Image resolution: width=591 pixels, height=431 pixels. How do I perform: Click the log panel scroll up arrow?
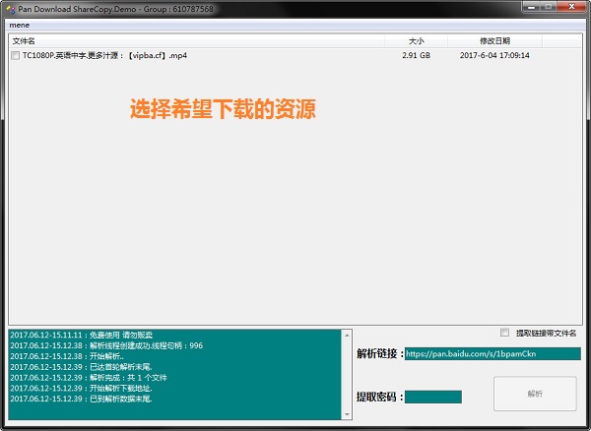(345, 333)
